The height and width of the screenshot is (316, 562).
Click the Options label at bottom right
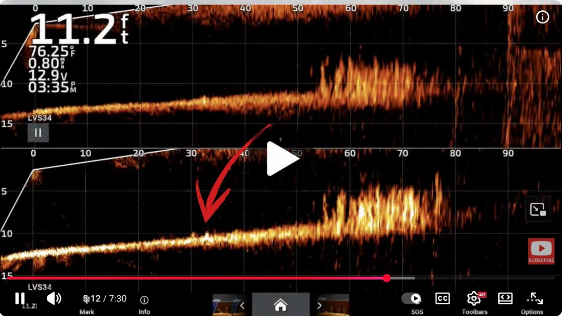pos(532,312)
